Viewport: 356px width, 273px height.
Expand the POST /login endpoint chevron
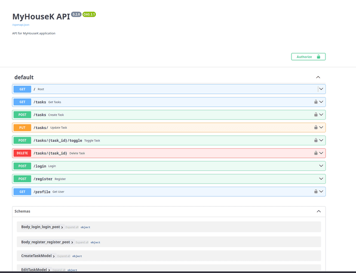click(321, 166)
